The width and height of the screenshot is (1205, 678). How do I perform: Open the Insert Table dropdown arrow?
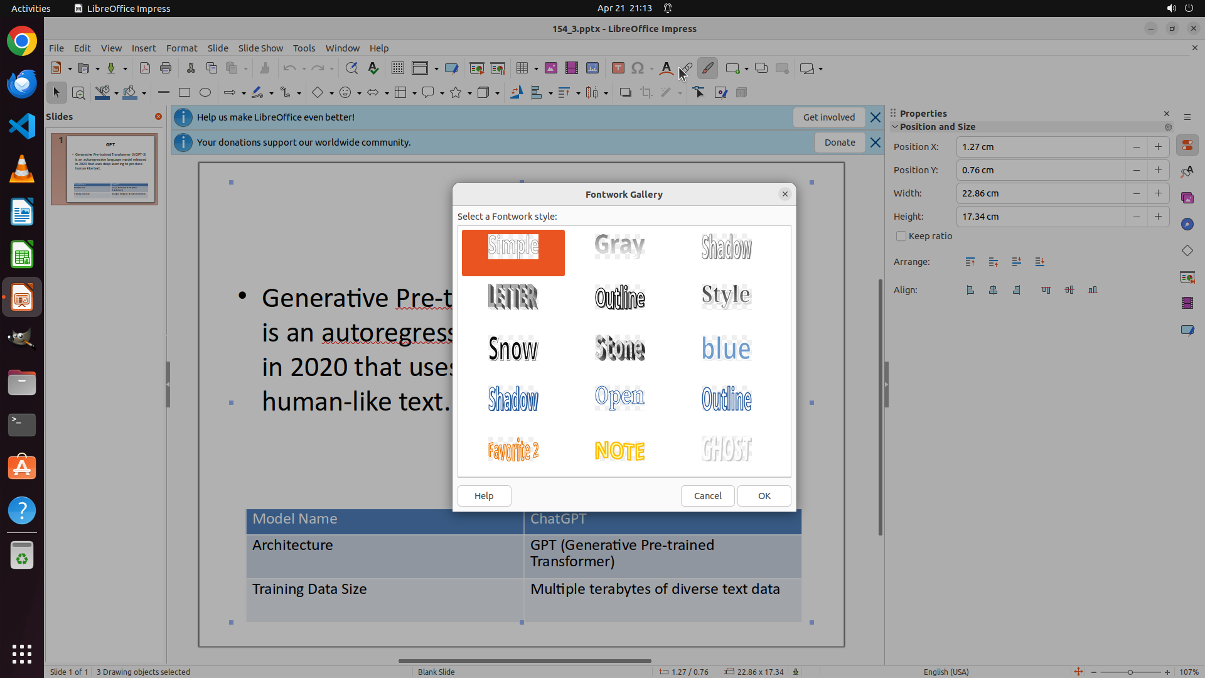tap(536, 68)
